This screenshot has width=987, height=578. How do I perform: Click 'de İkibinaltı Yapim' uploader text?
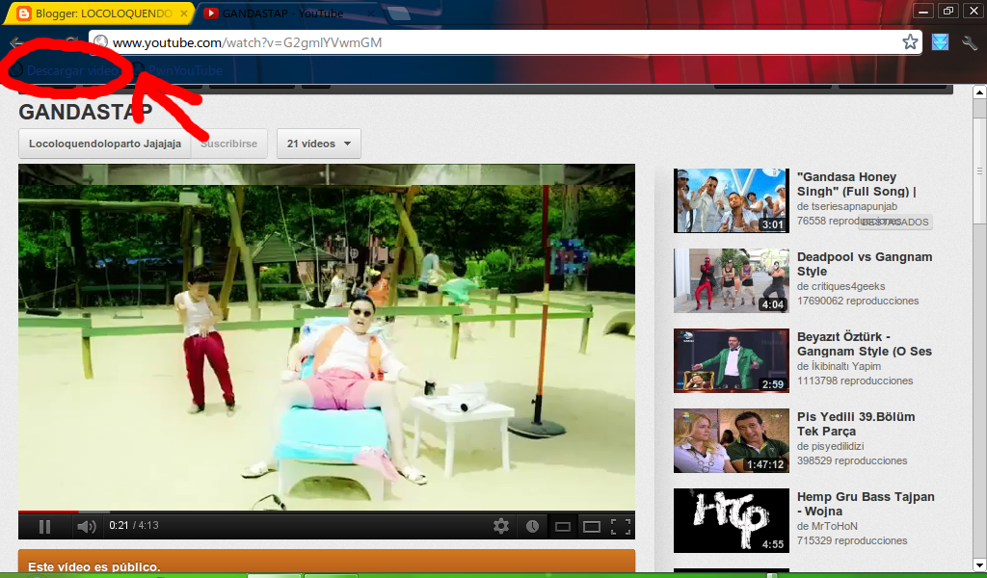click(x=840, y=366)
